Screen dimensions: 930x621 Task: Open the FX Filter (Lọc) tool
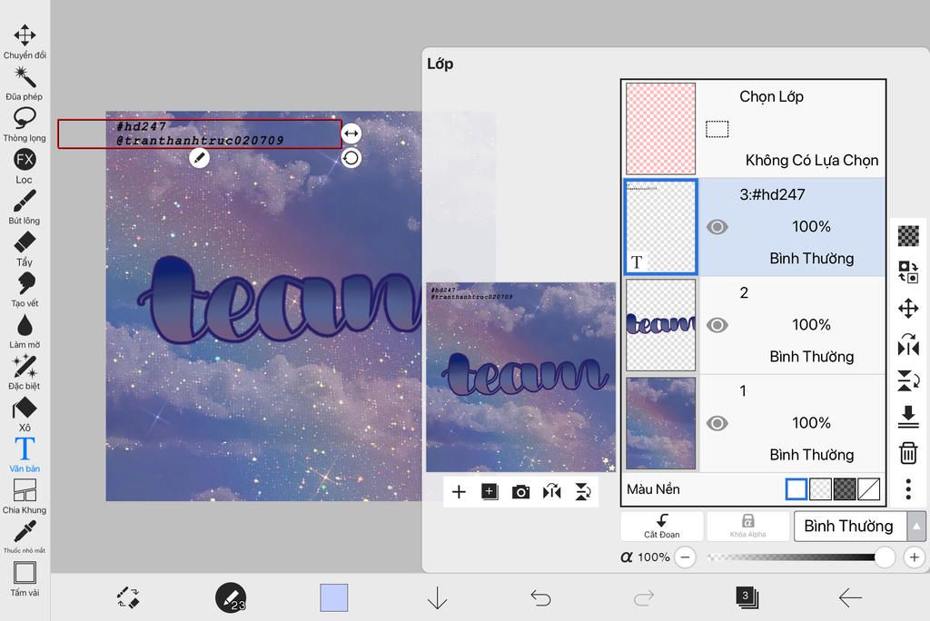pos(25,161)
